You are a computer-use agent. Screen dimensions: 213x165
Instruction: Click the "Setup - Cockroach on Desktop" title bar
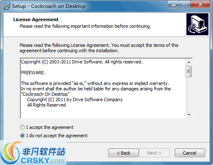click(49, 6)
